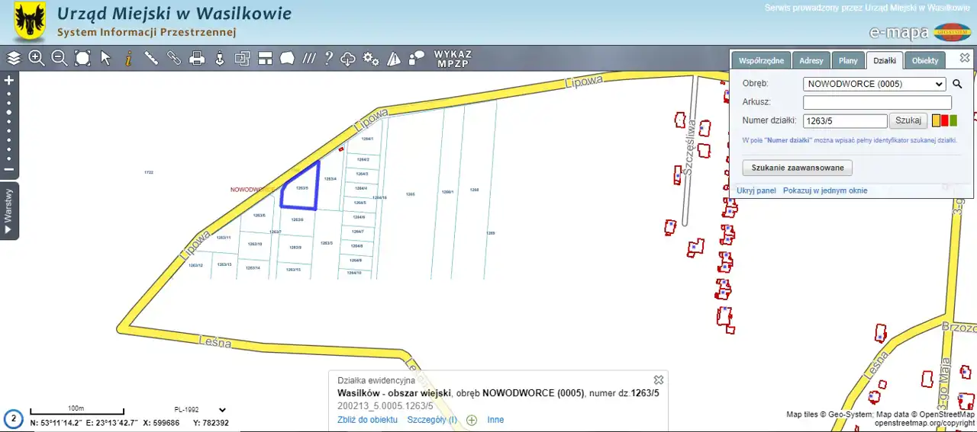
Task: Open the Obręb NOWODWORCE dropdown
Action: (874, 84)
